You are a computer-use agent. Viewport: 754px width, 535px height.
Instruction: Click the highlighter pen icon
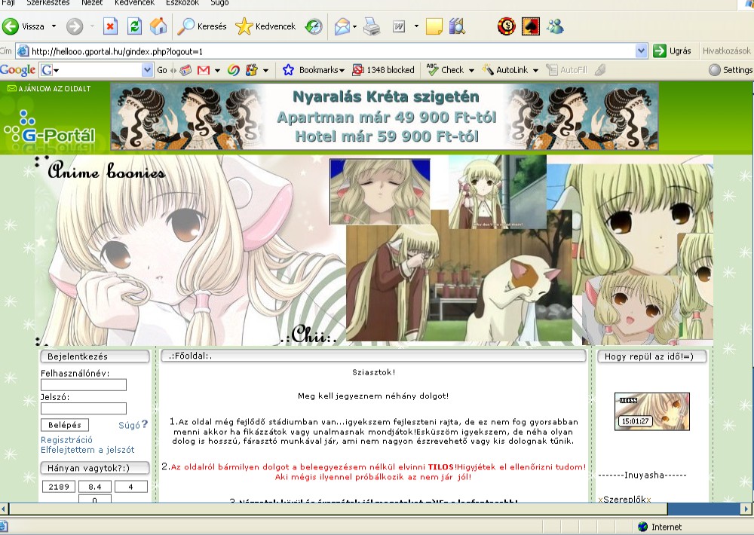click(599, 70)
